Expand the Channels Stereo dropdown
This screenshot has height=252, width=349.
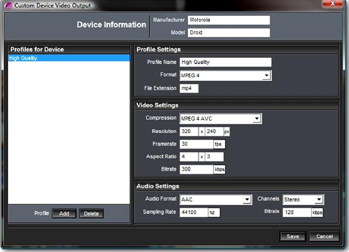tap(303, 200)
